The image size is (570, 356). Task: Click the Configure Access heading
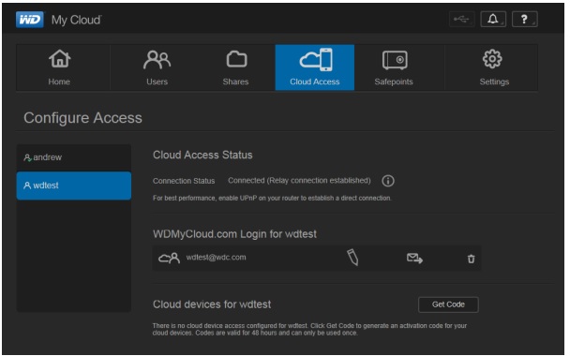coord(82,118)
